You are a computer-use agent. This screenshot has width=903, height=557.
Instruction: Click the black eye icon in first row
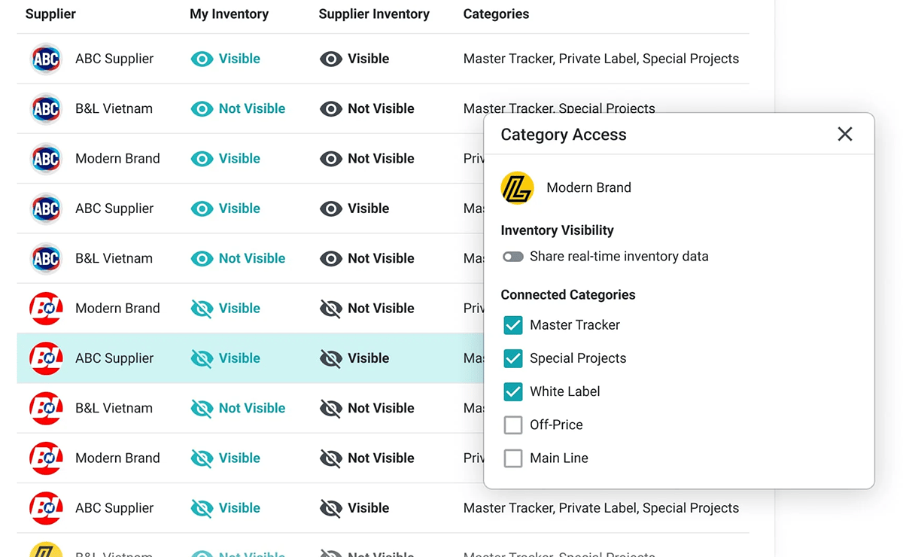[x=331, y=59]
